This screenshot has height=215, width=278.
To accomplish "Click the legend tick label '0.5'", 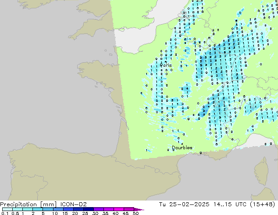I will tap(15, 213).
